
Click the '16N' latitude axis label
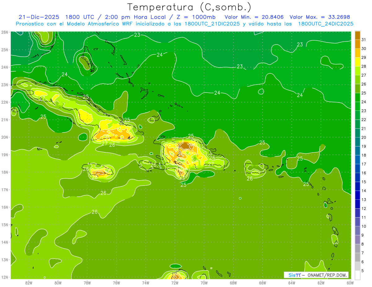5,207
